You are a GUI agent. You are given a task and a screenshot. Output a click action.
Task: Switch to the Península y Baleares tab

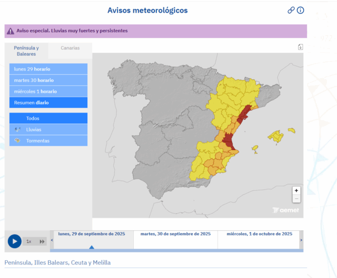click(26, 51)
